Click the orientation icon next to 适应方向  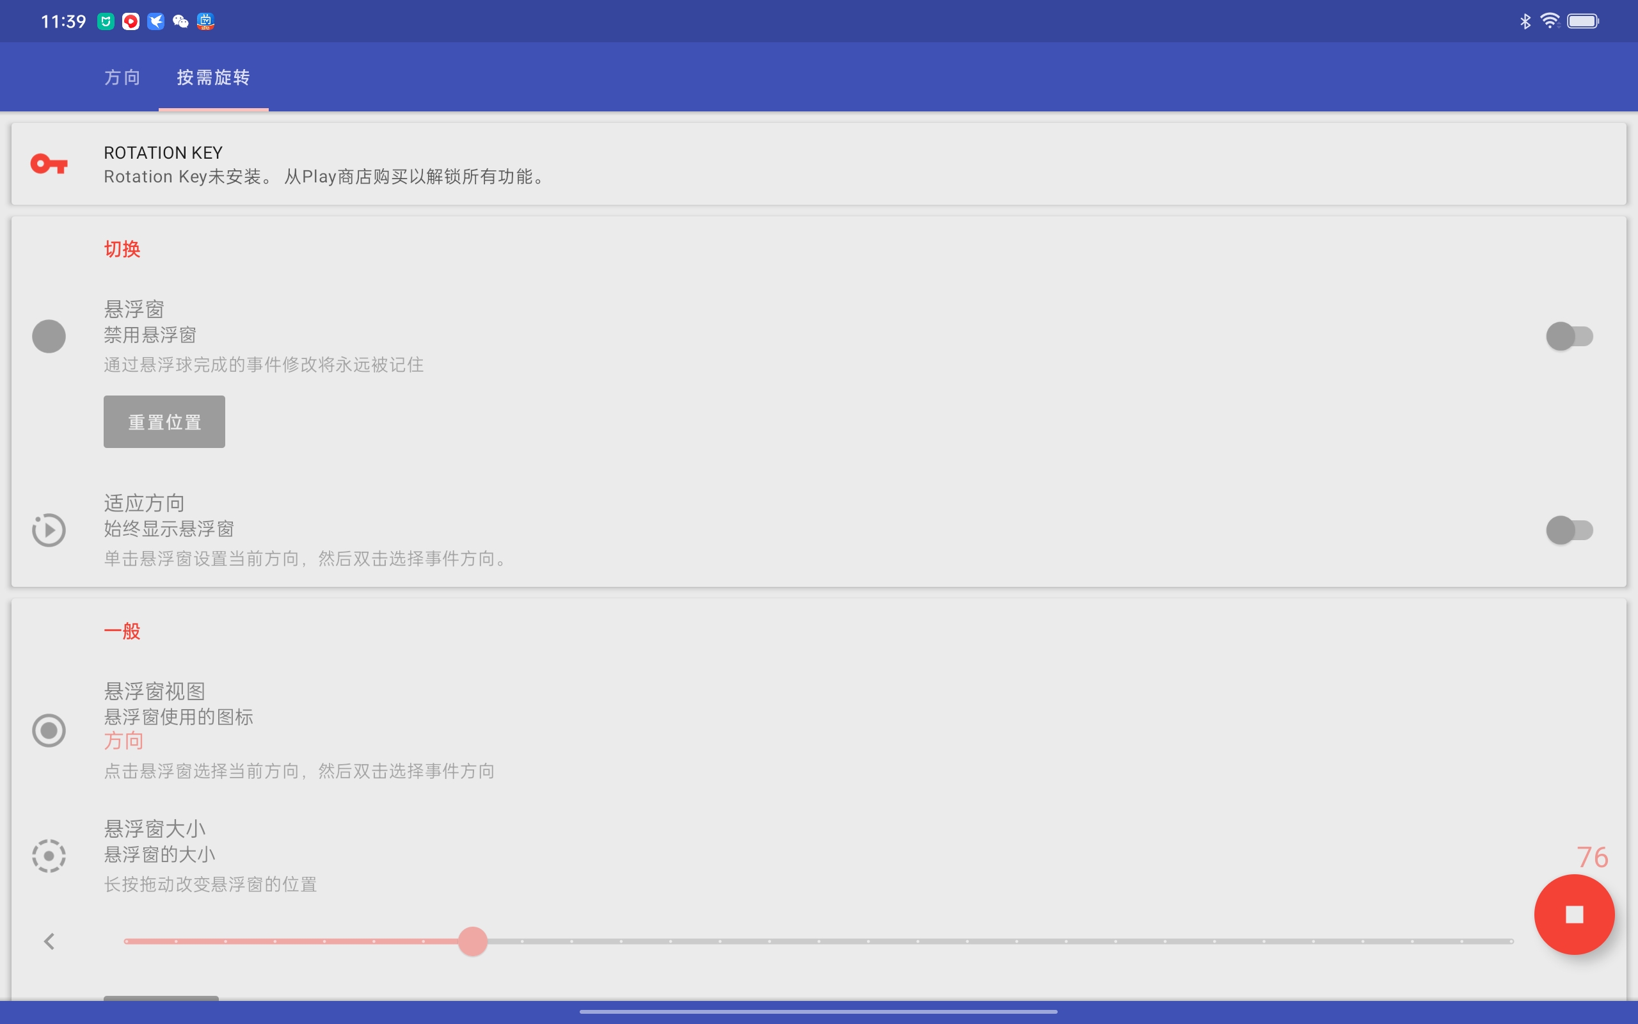tap(48, 531)
